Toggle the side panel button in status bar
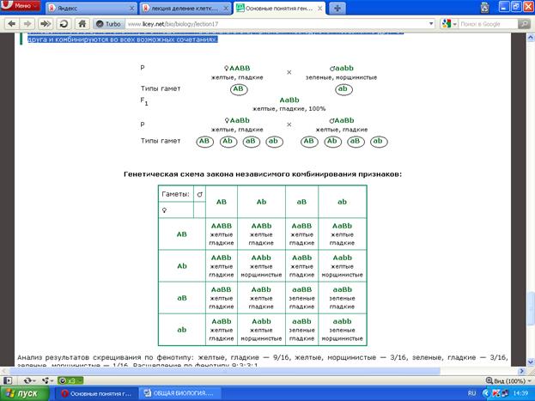 pos(8,380)
